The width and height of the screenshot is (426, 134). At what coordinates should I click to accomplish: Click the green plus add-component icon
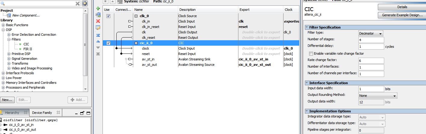98,9
